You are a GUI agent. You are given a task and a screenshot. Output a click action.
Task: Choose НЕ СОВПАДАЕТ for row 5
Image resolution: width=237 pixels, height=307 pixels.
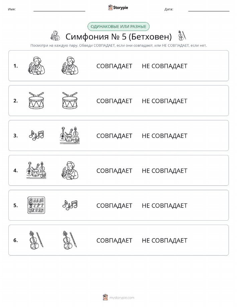point(164,205)
